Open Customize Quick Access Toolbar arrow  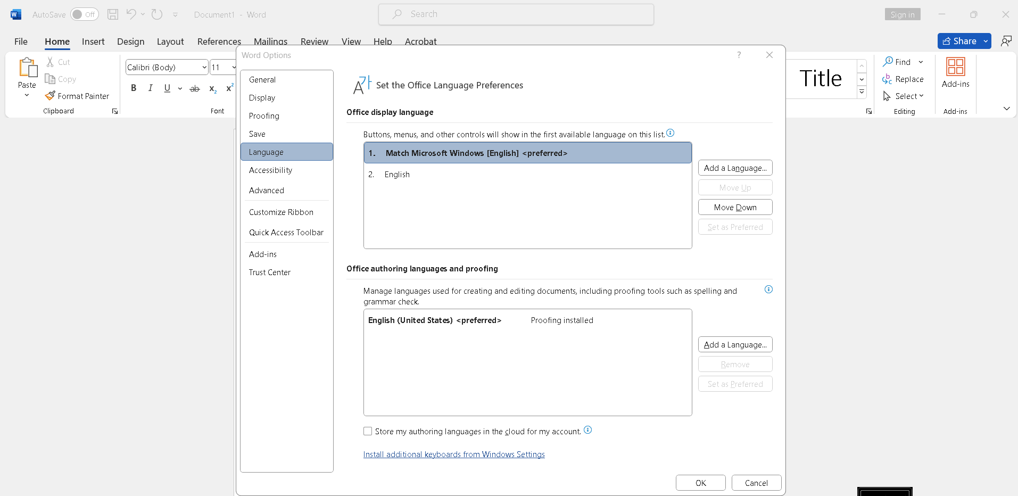click(x=175, y=15)
